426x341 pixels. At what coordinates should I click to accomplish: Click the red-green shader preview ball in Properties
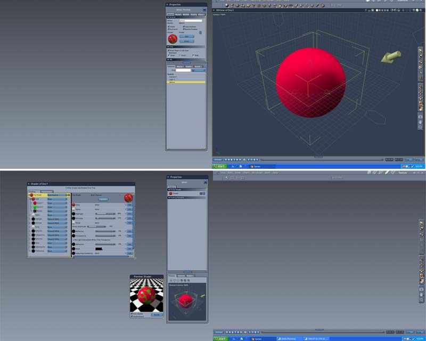173,39
